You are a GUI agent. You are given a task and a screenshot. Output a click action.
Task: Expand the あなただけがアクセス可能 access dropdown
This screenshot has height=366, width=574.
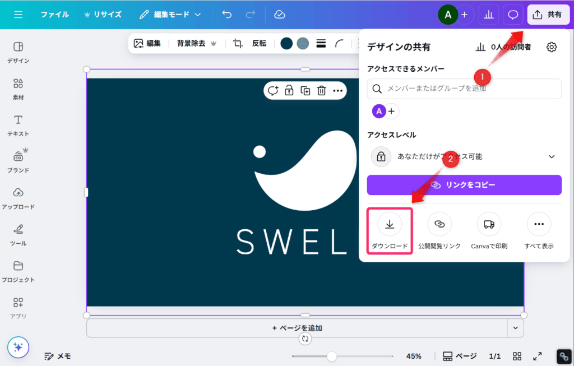(464, 156)
